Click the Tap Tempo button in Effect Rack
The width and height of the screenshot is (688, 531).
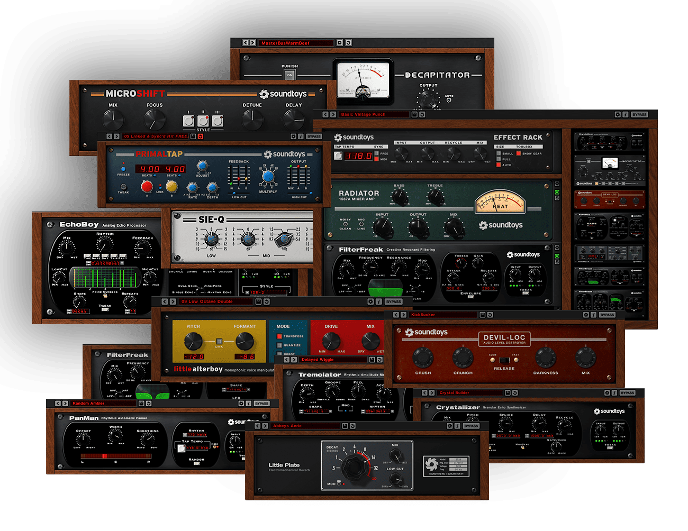[338, 155]
